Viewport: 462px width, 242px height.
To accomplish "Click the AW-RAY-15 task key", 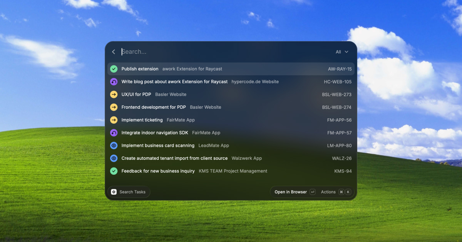I will click(340, 69).
